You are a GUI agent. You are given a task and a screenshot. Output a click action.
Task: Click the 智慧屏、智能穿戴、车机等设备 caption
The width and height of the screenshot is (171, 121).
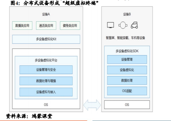126,38
